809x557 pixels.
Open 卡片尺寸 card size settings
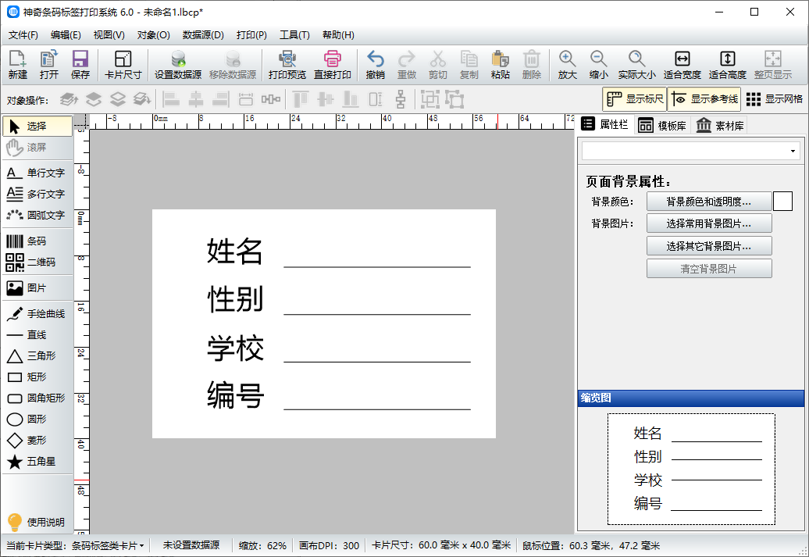point(123,65)
